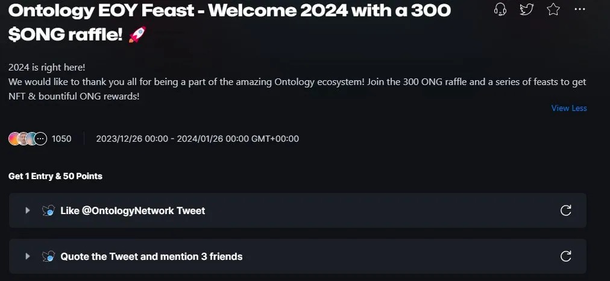This screenshot has width=610, height=281.
Task: Select the Like @OntologyNetwork Tweet label
Action: (x=133, y=210)
